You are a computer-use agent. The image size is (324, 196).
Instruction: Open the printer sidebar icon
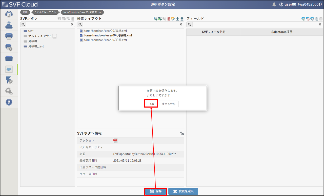pos(9,36)
